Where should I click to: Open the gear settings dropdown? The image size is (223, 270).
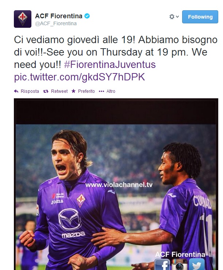[174, 17]
